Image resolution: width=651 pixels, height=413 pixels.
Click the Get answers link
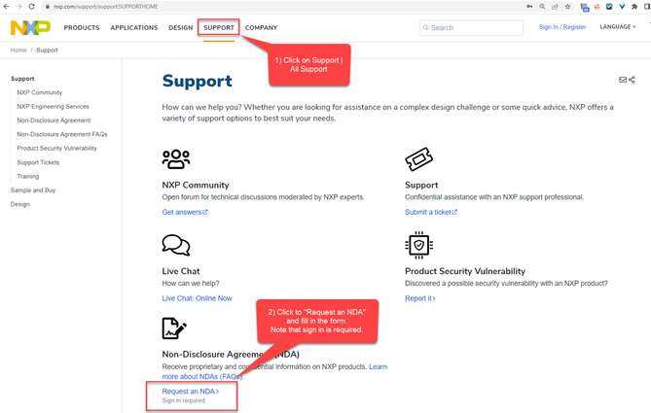pyautogui.click(x=185, y=212)
